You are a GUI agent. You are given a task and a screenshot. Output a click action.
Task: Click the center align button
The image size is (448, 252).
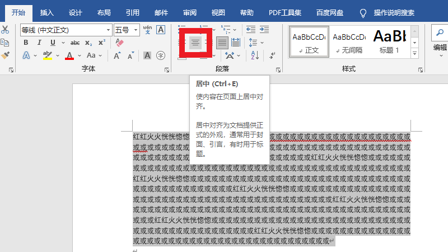coord(195,43)
